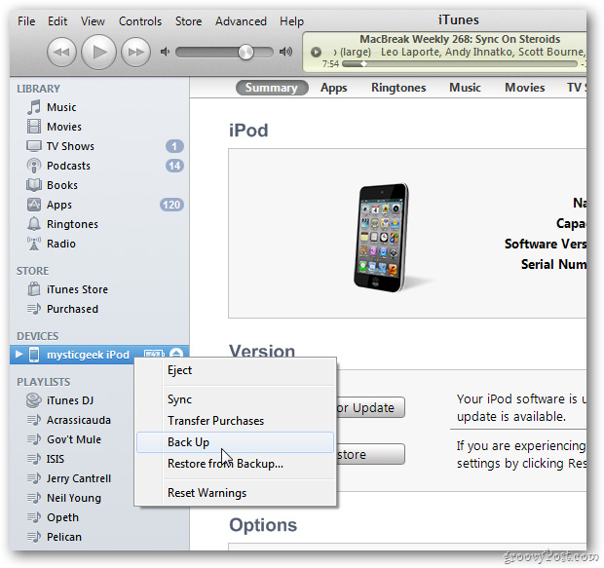The height and width of the screenshot is (568, 604).
Task: Click the high volume speaker icon
Action: click(285, 52)
